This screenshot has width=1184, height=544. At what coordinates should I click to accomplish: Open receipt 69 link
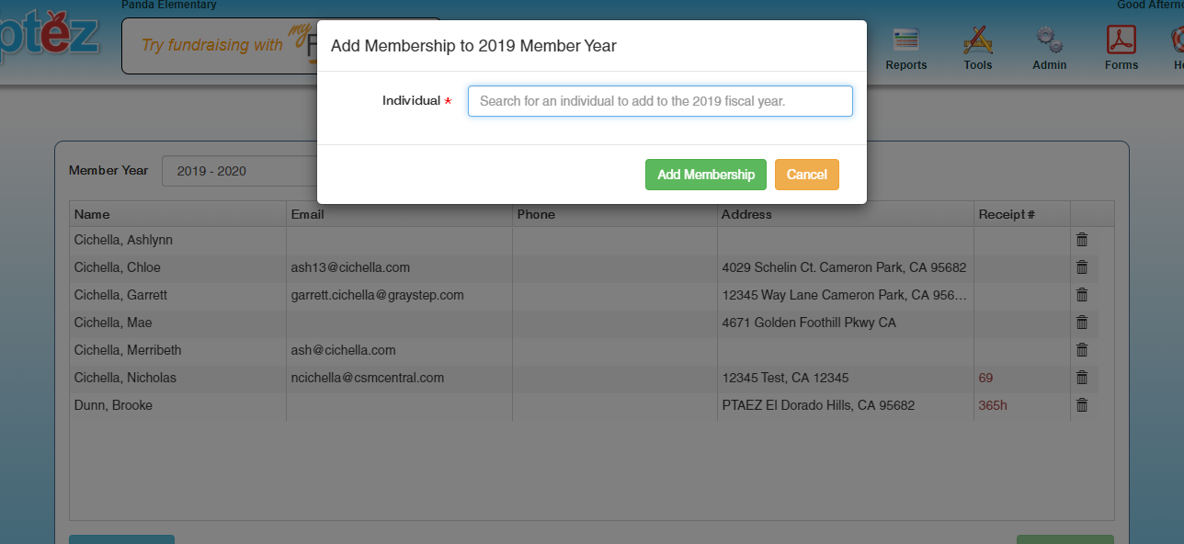point(985,378)
